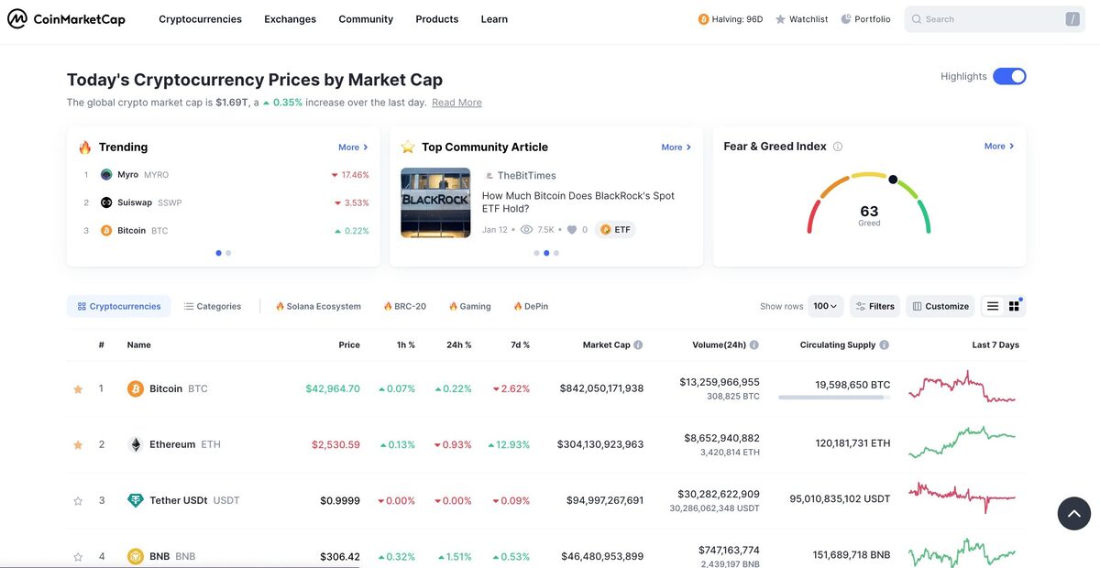The height and width of the screenshot is (568, 1100).
Task: Click the Fear & Greed info icon
Action: [x=838, y=147]
